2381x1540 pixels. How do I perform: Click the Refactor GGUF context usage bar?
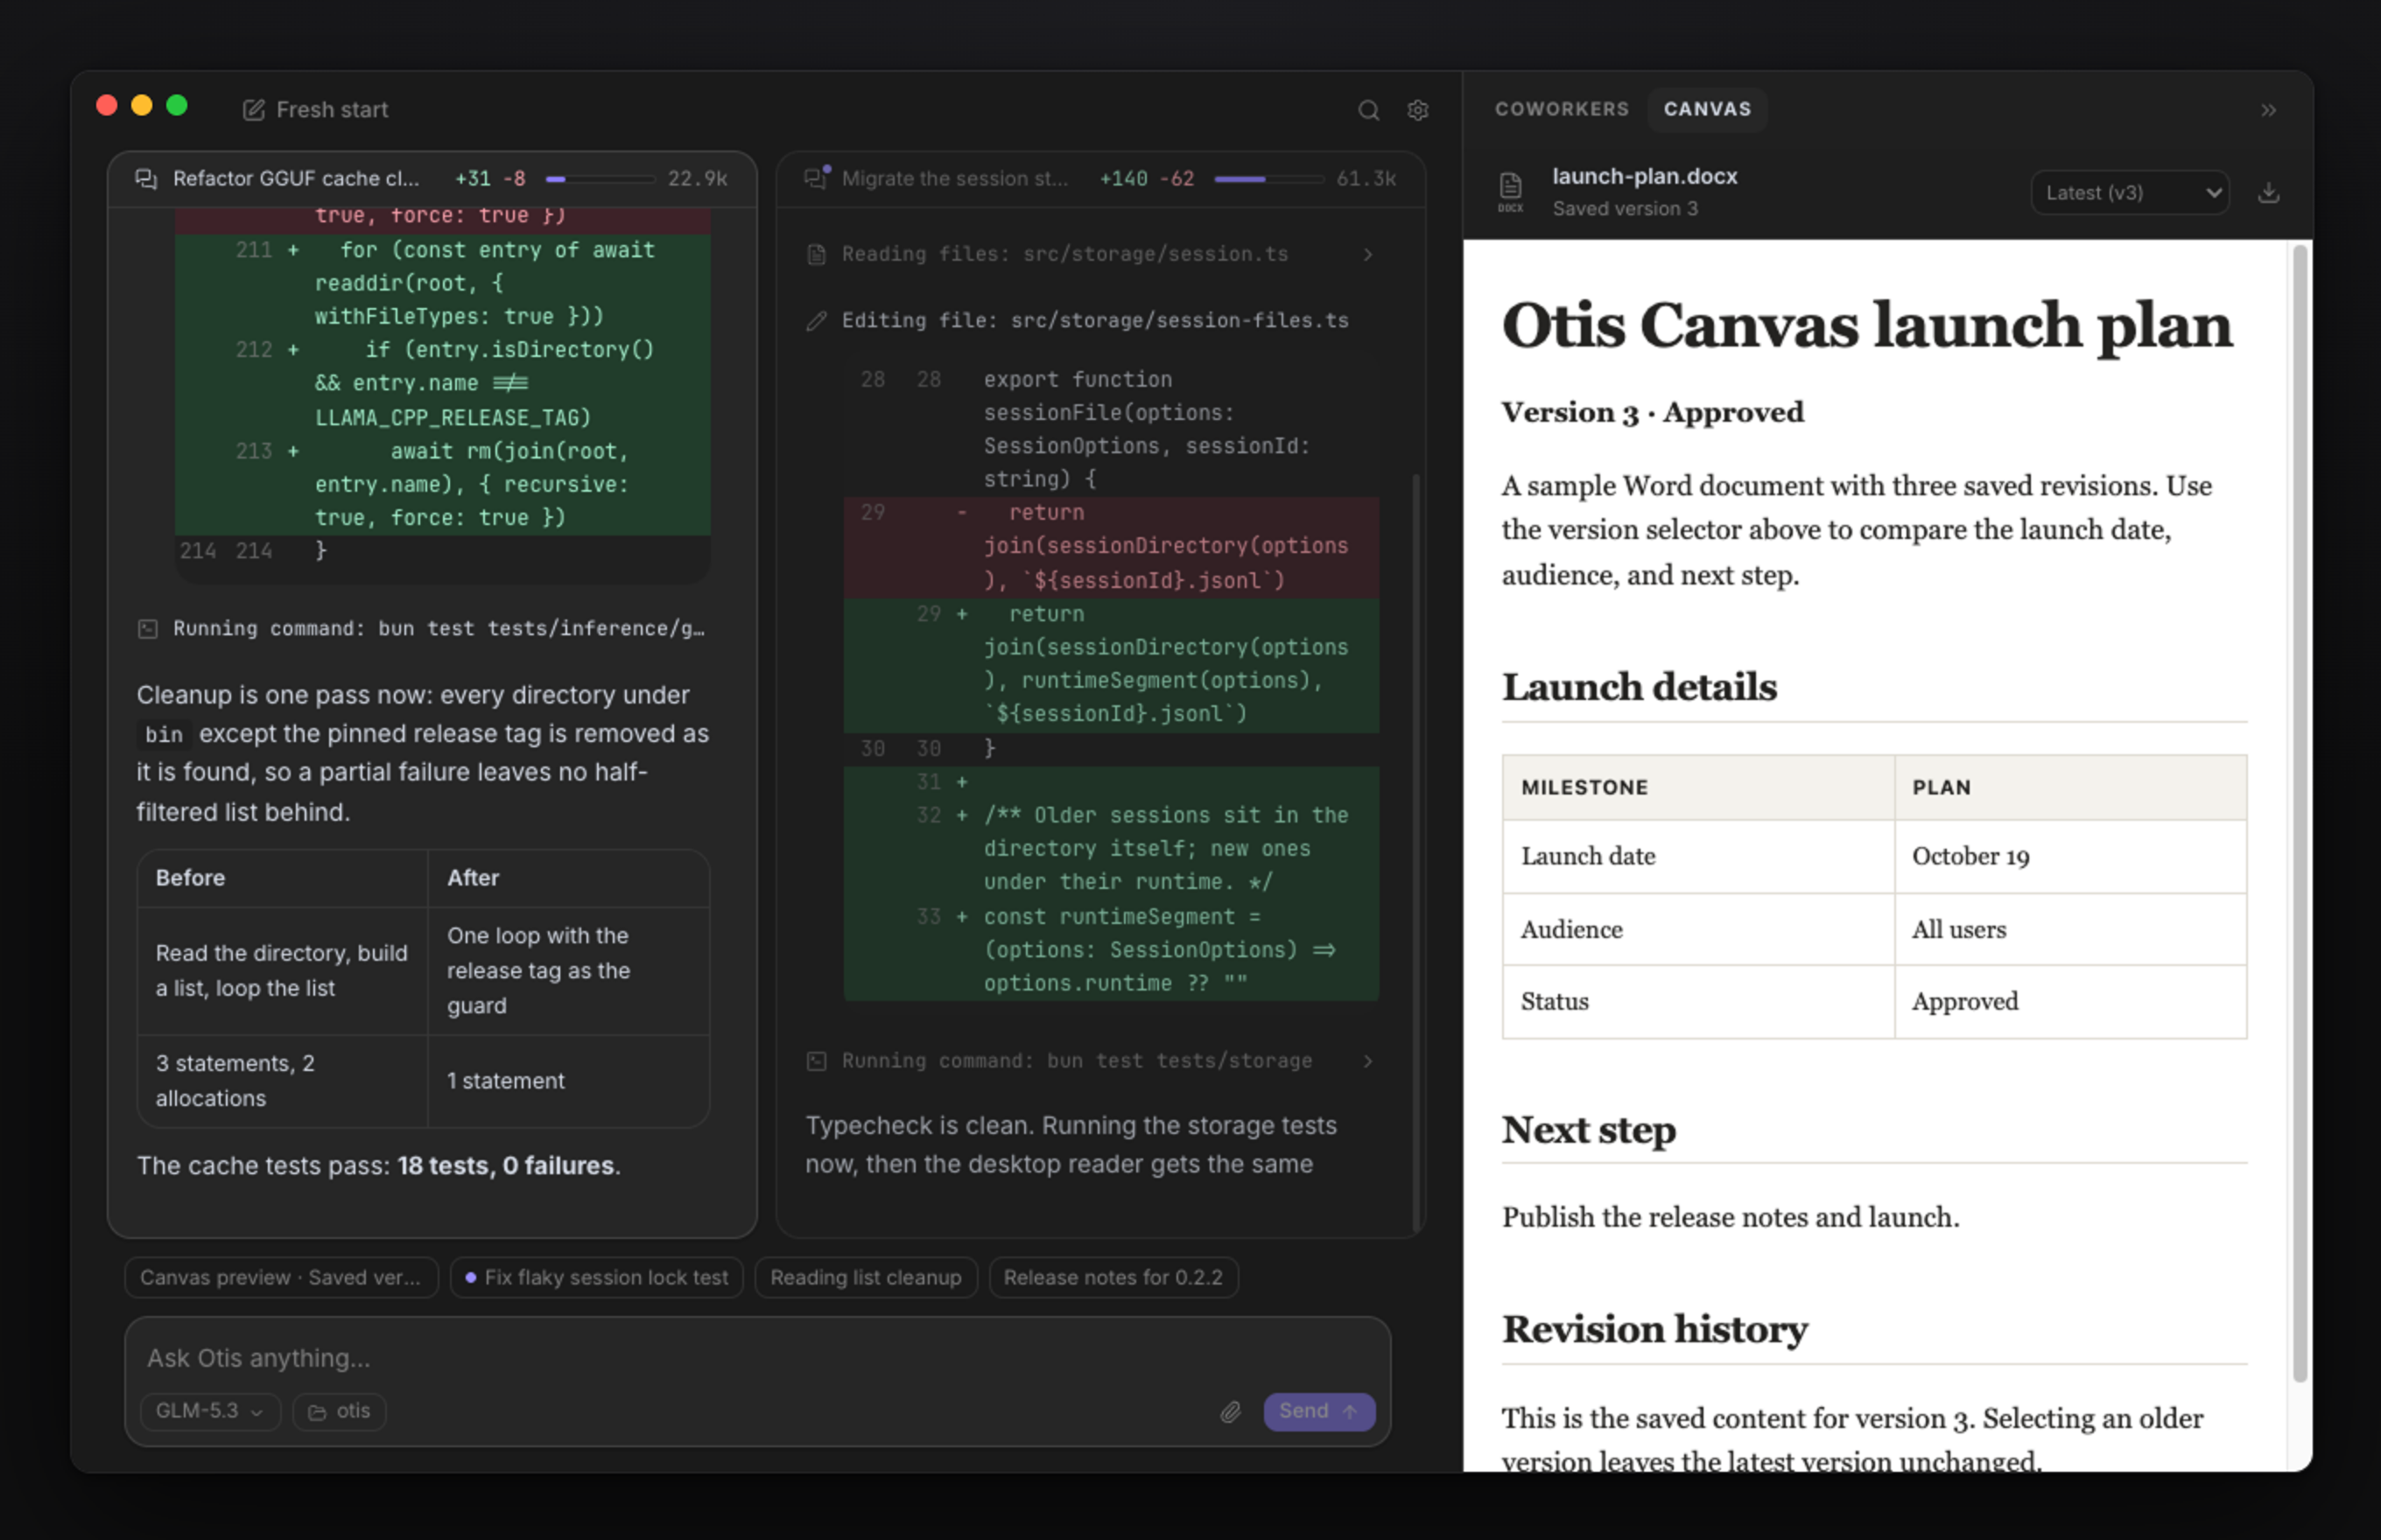pos(600,179)
